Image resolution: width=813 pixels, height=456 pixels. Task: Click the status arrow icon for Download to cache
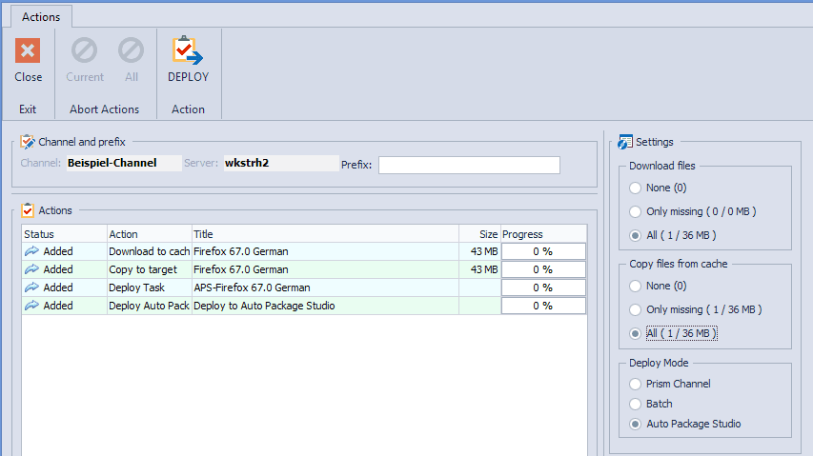coord(31,251)
